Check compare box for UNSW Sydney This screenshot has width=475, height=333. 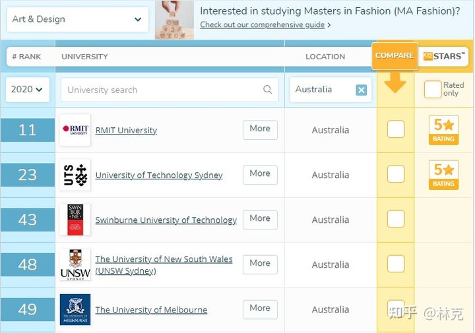coord(396,263)
